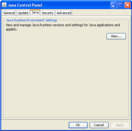This screenshot has width=132, height=131.
Task: Click the grayed-out maximize window button
Action: pyautogui.click(x=121, y=5)
